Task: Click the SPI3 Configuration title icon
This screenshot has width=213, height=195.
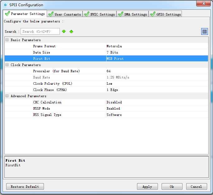Action: tap(5, 5)
